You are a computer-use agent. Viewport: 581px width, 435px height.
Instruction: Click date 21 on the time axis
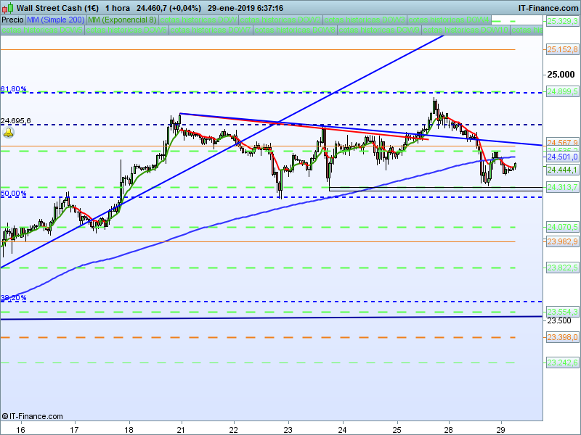(x=181, y=427)
